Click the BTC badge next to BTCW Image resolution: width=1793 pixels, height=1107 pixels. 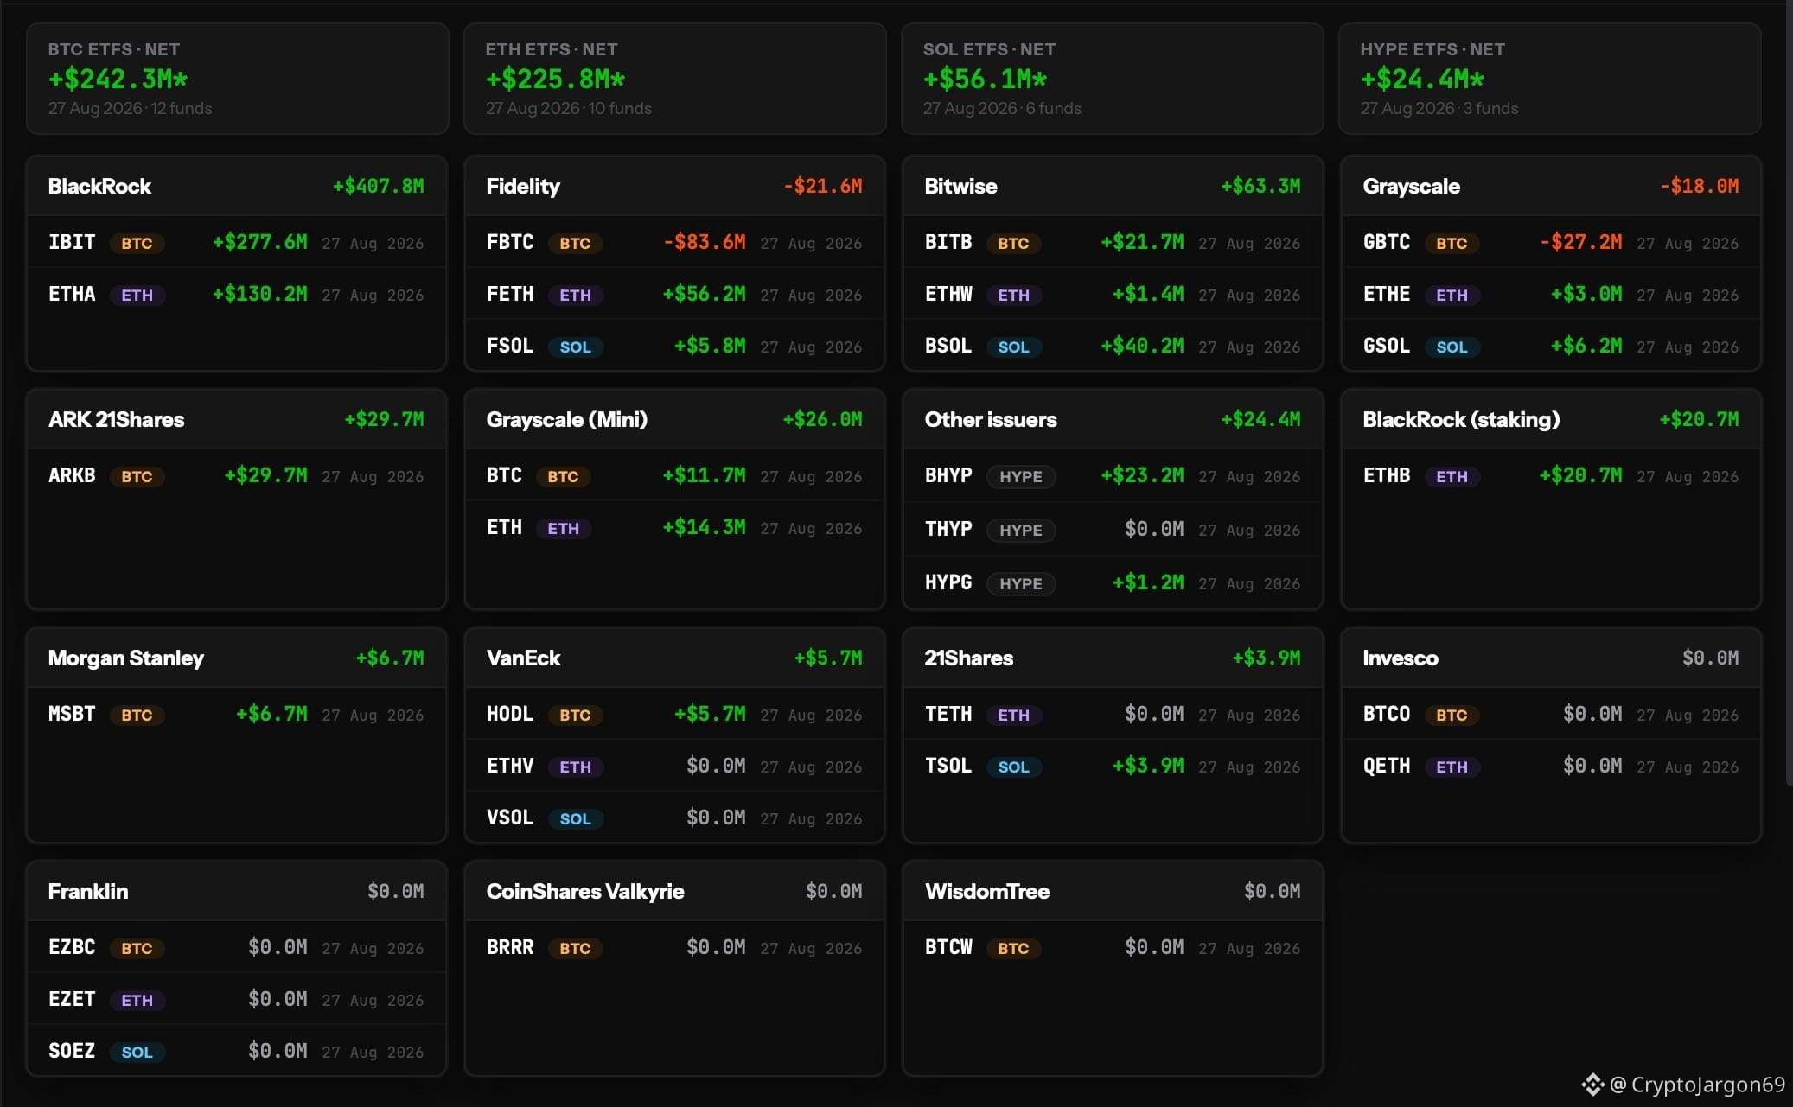[x=1013, y=948]
